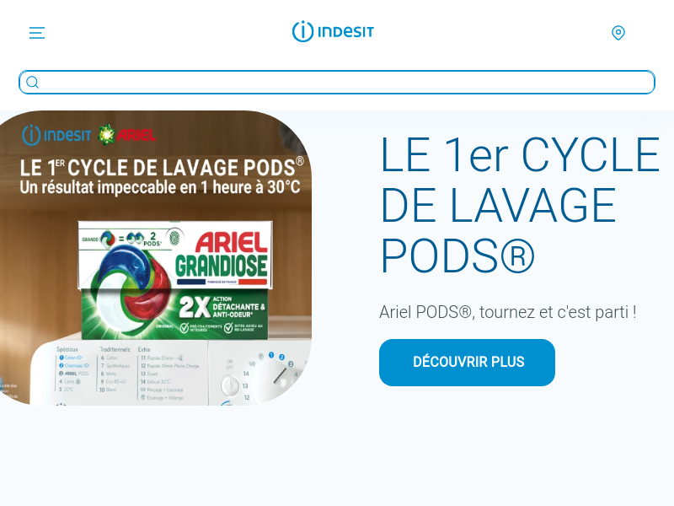Click the '2X action détachante' label
This screenshot has height=506, width=674.
(x=222, y=307)
